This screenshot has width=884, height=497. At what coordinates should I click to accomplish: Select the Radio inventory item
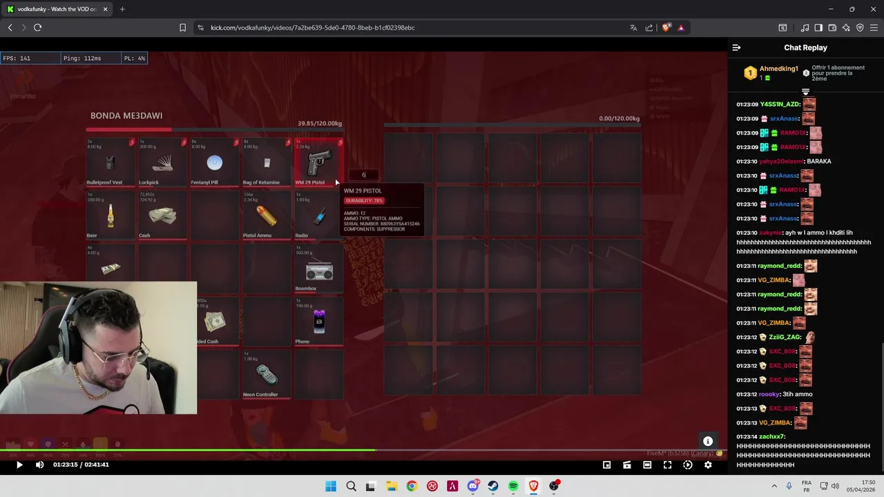(318, 216)
